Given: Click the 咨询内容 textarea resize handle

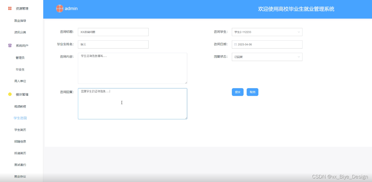Looking at the screenshot, I should tap(186, 82).
